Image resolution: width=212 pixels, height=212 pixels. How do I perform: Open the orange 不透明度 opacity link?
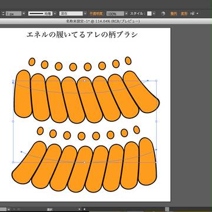point(96,14)
